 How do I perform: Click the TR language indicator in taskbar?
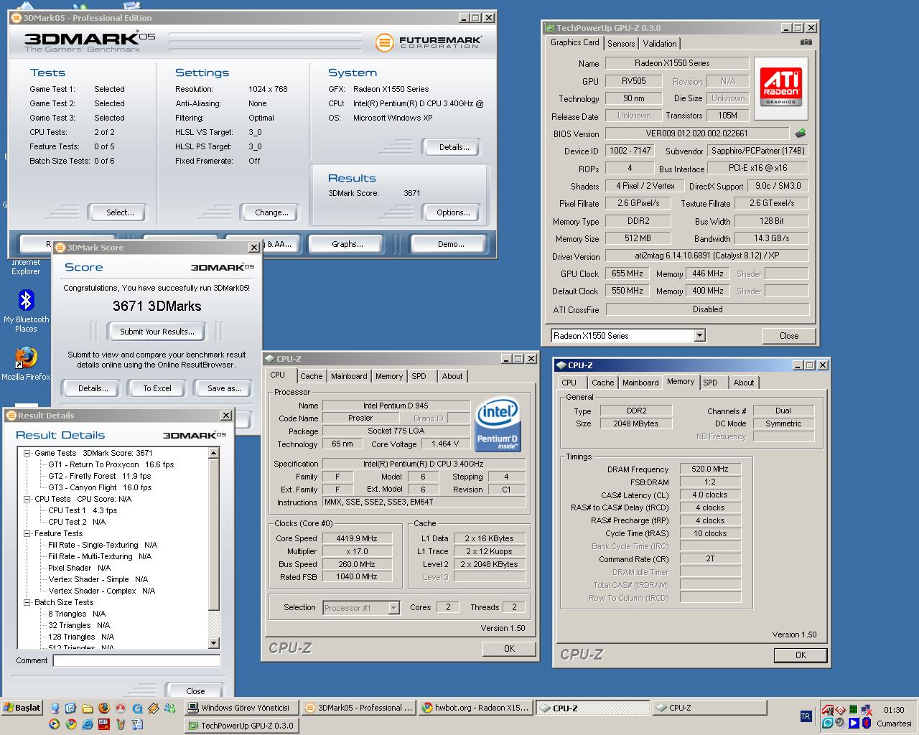click(x=806, y=716)
